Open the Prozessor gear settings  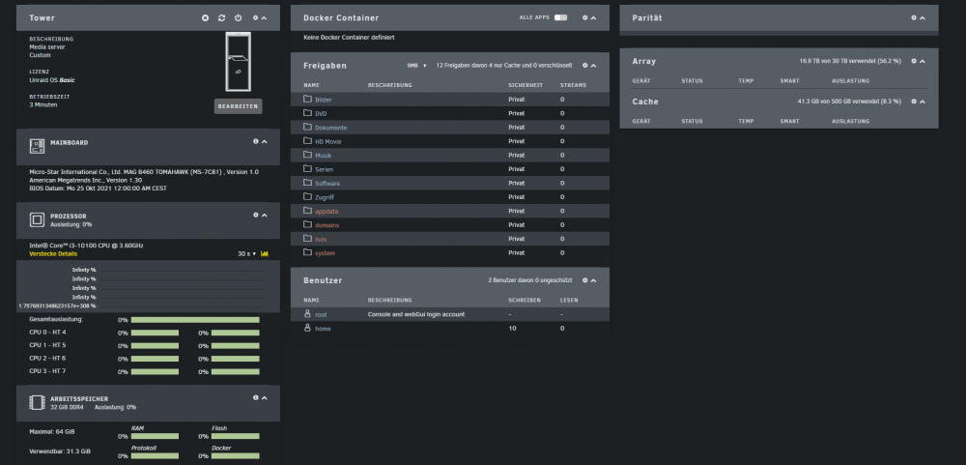(256, 215)
